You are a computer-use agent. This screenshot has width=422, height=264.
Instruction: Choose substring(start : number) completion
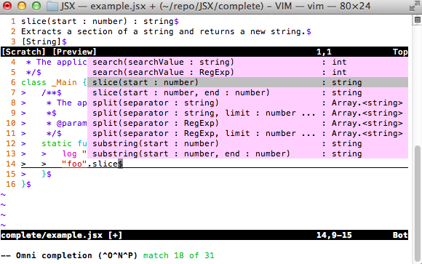click(x=247, y=143)
